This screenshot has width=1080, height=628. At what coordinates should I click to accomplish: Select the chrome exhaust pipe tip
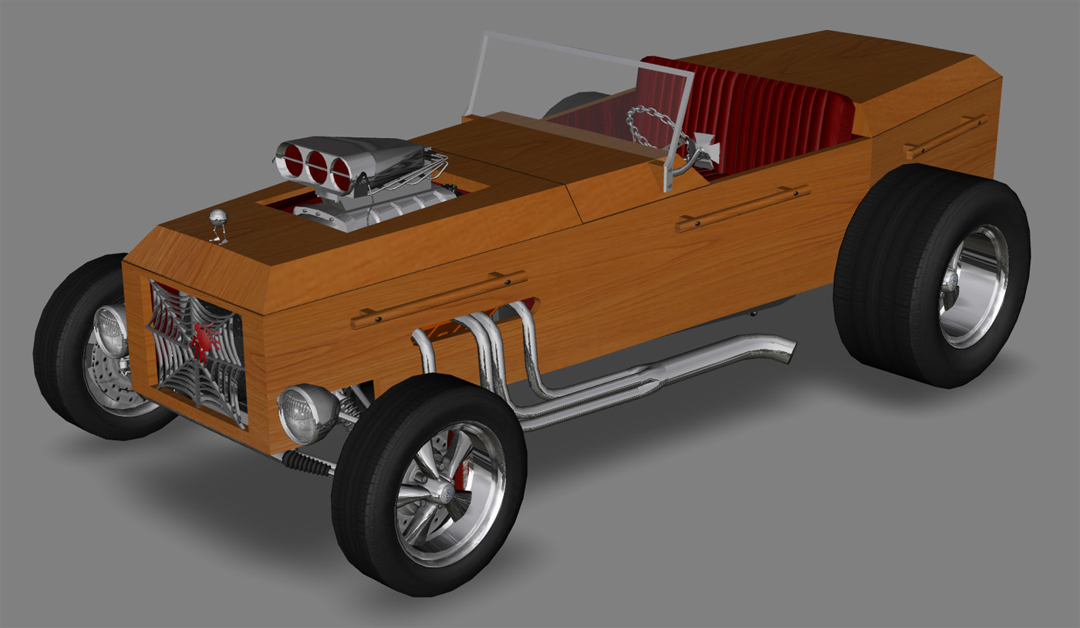tap(779, 349)
